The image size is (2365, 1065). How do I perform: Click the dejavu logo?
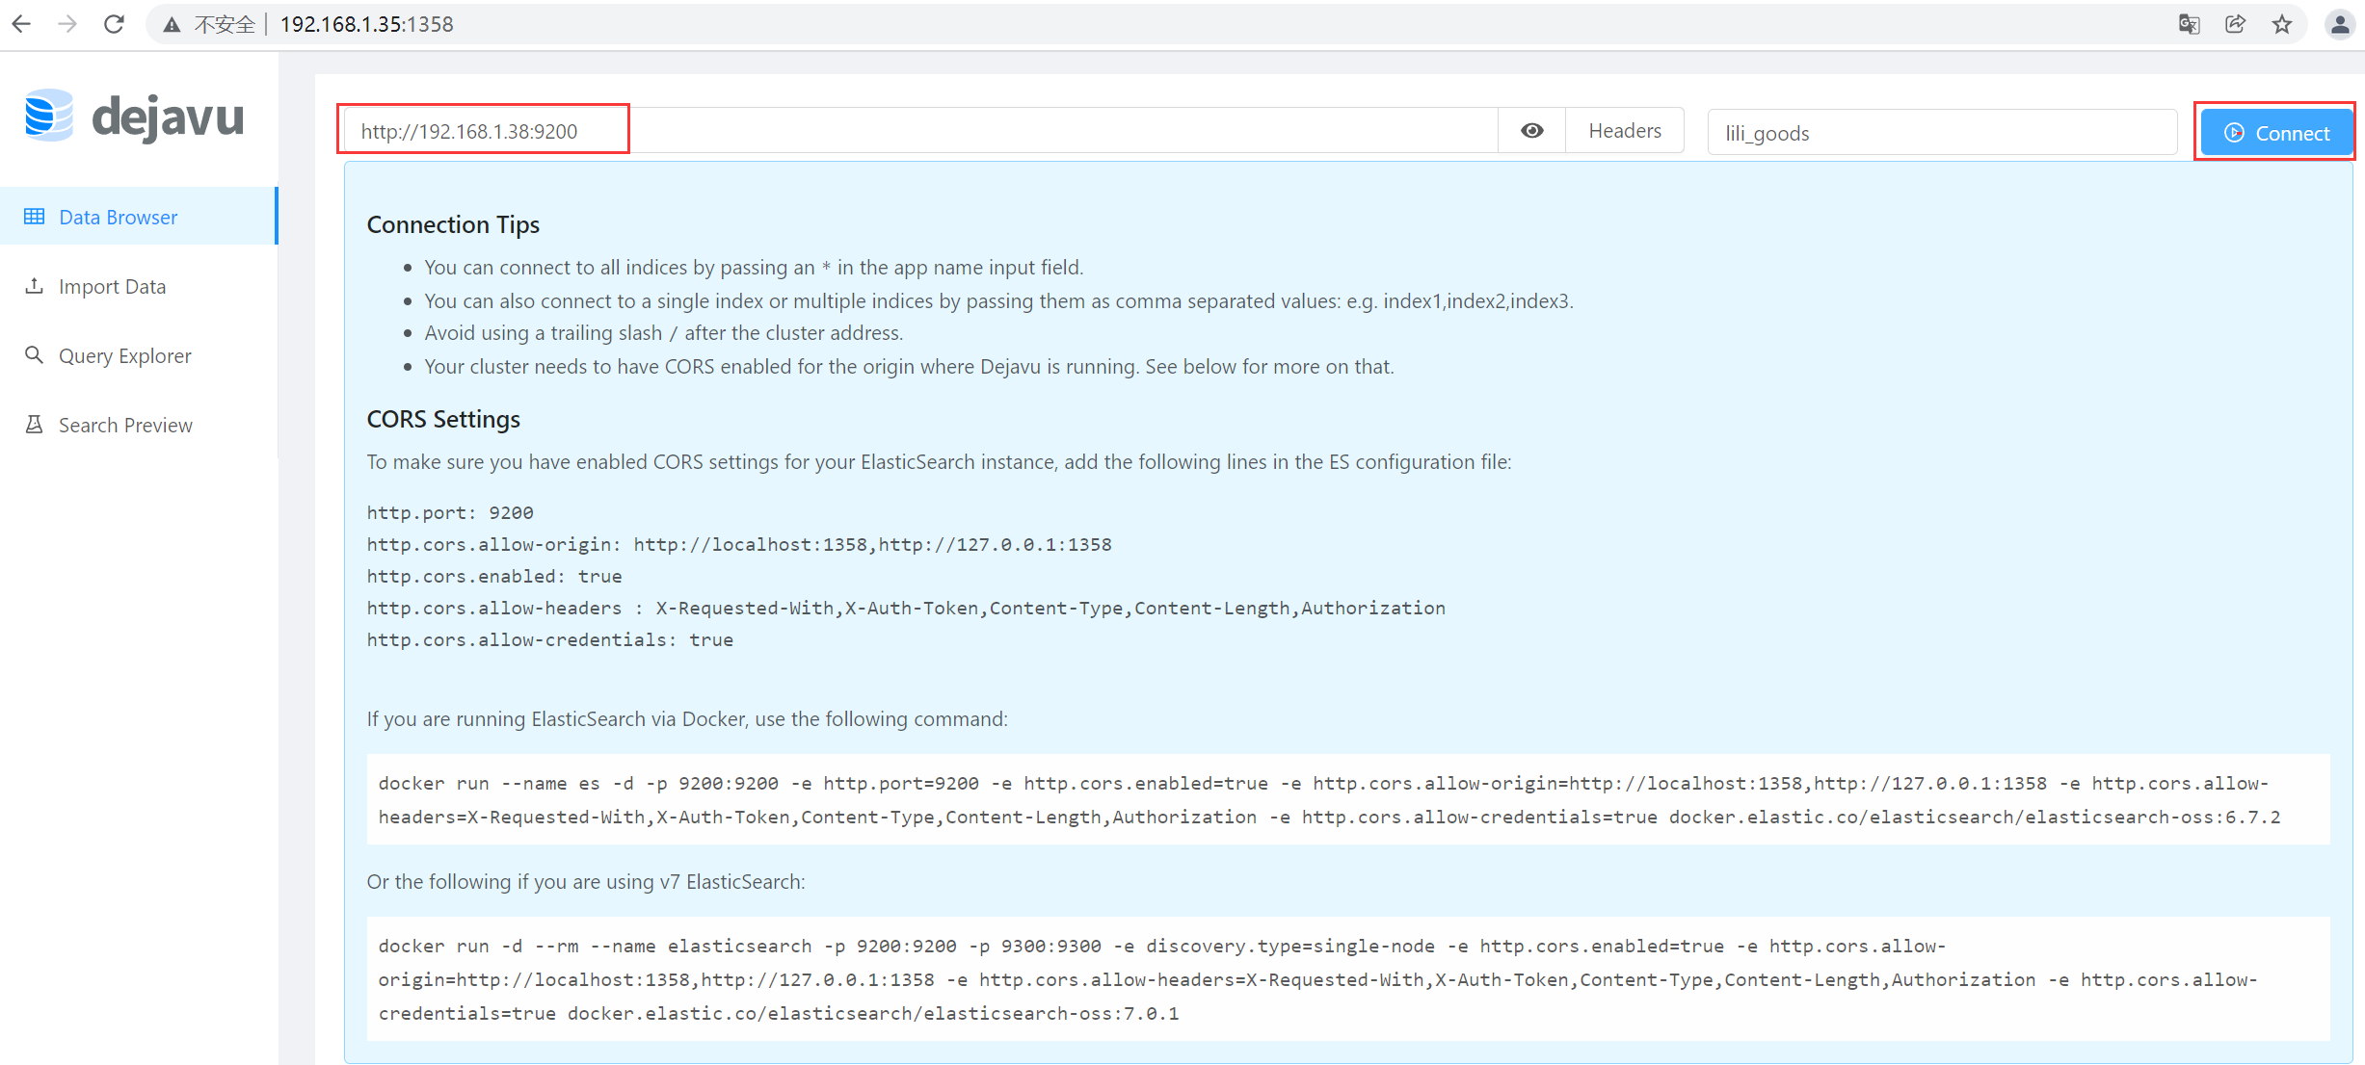[x=135, y=116]
